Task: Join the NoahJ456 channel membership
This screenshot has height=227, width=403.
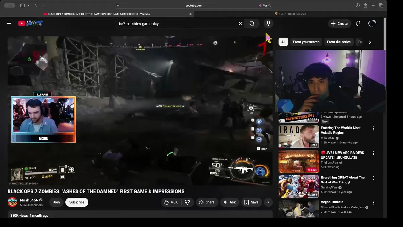Action: coord(56,202)
